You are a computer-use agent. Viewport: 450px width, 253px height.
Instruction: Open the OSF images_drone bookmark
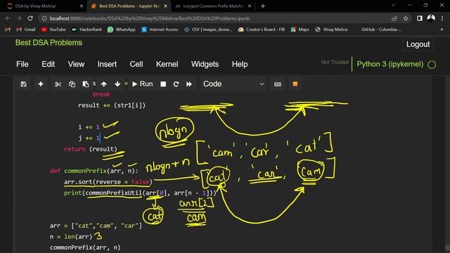pos(208,30)
